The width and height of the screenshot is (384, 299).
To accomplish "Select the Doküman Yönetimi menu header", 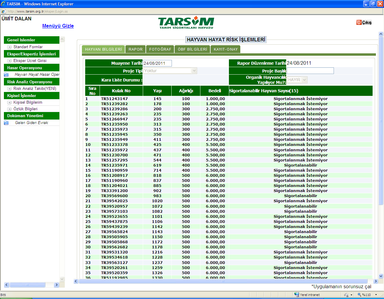I will pyautogui.click(x=31, y=116).
